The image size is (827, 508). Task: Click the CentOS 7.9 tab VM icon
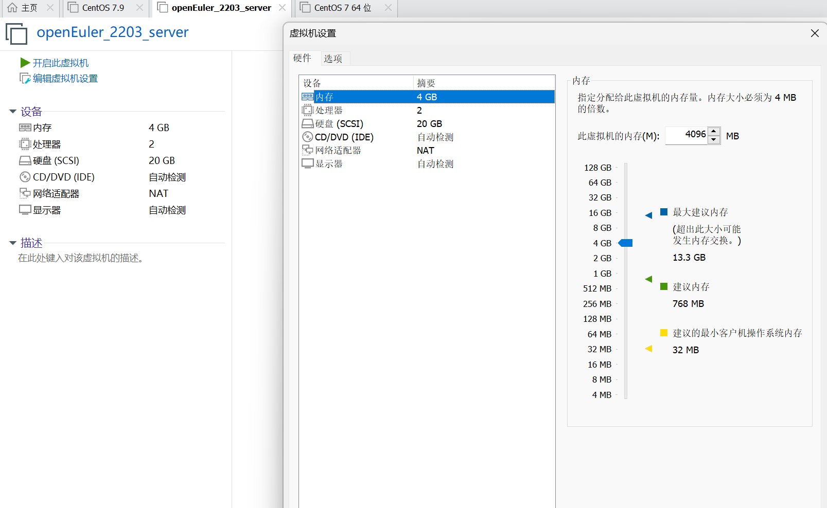(x=73, y=8)
